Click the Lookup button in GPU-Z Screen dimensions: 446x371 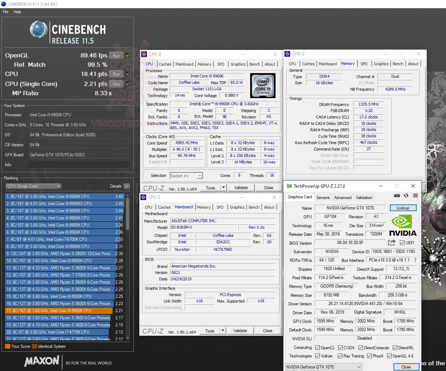[403, 208]
